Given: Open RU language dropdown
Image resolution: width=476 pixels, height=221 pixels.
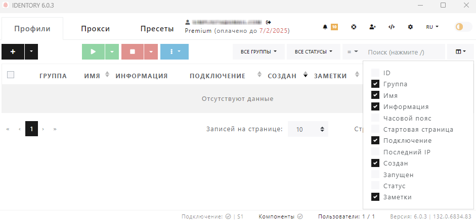Looking at the screenshot, I should click(x=432, y=27).
